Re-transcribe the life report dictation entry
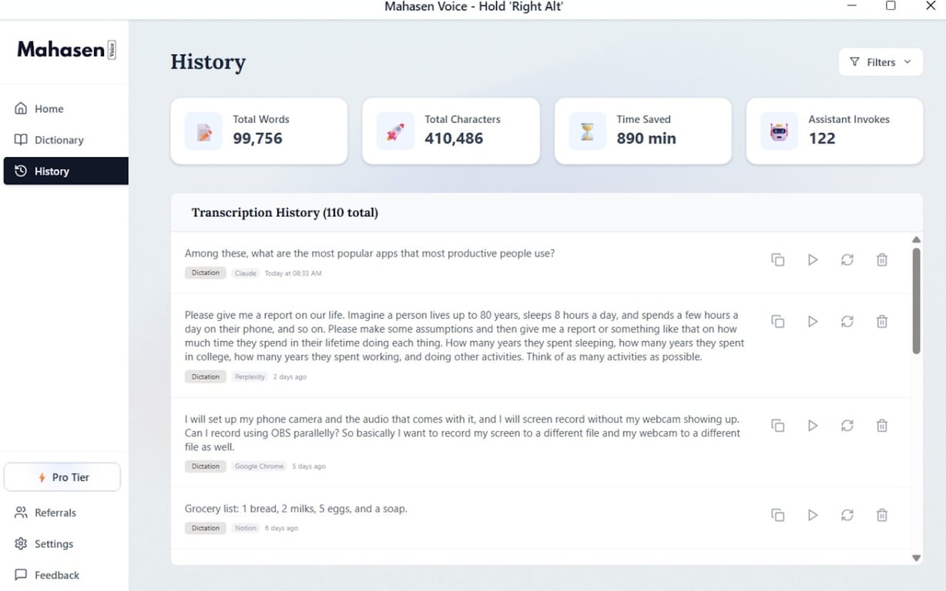 pos(847,322)
